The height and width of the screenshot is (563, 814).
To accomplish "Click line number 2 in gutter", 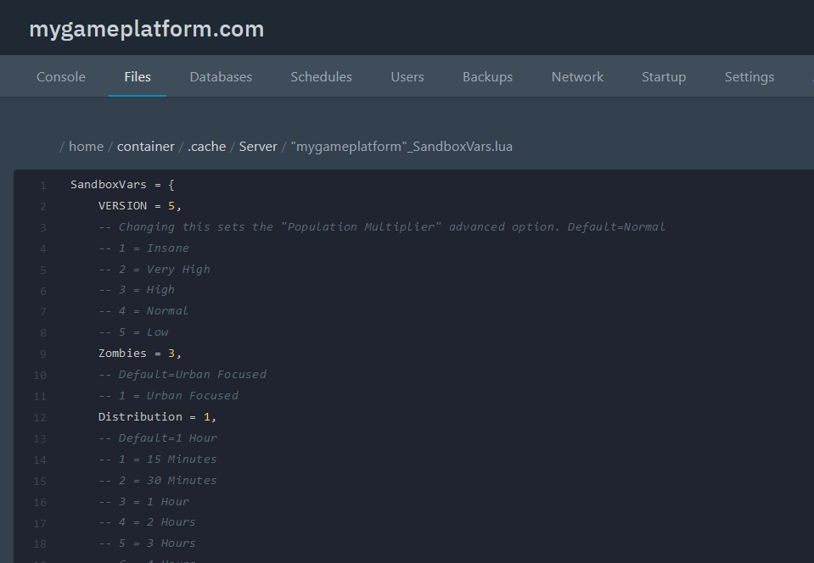I will [43, 207].
